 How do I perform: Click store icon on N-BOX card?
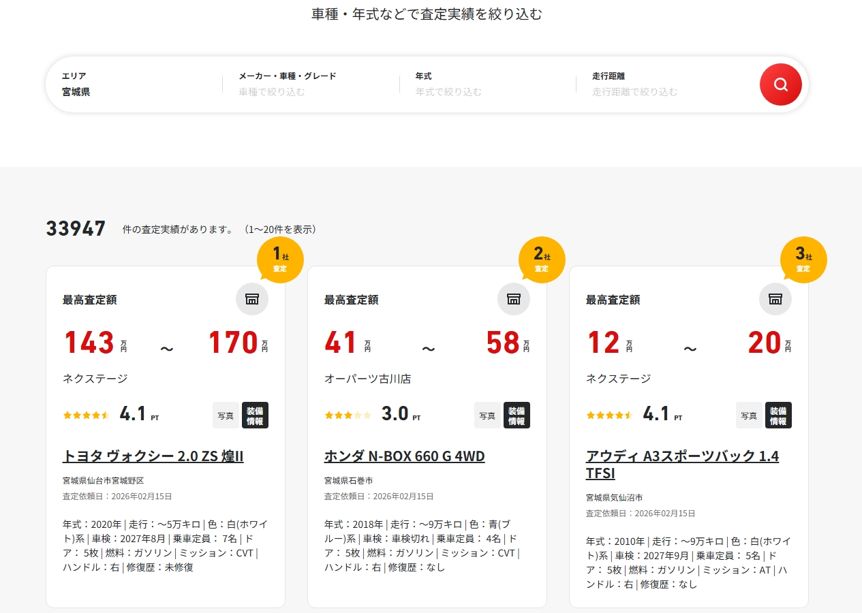514,299
